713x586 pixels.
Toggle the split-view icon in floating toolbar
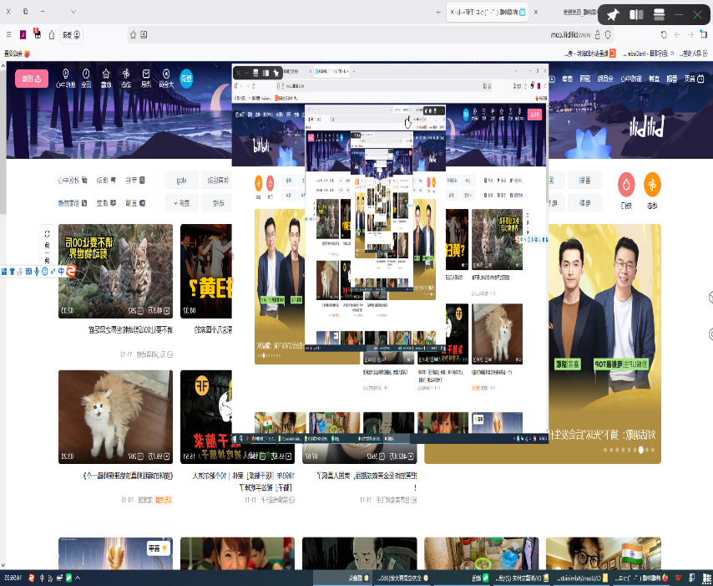[636, 14]
